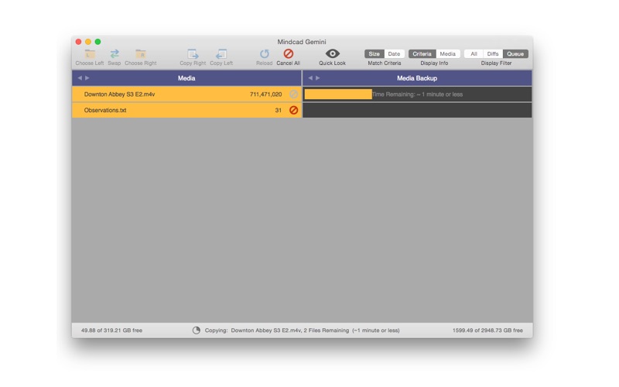Click the Media pane header
The width and height of the screenshot is (619, 387).
186,78
